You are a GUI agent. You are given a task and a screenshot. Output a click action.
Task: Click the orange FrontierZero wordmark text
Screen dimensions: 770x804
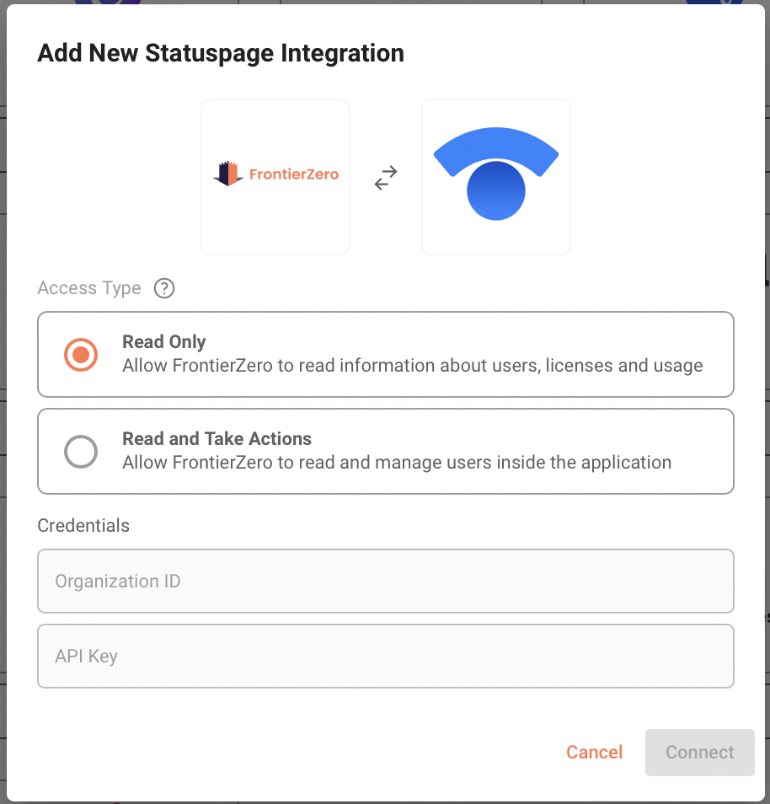tap(294, 175)
